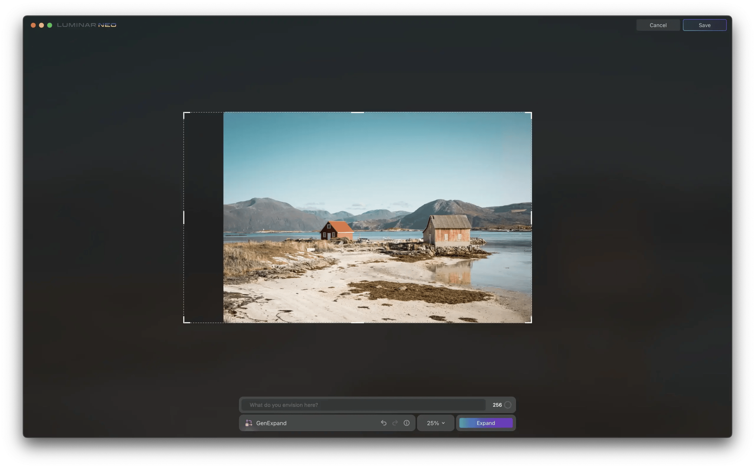This screenshot has width=755, height=468.
Task: Click the green maximize window button
Action: click(x=50, y=25)
